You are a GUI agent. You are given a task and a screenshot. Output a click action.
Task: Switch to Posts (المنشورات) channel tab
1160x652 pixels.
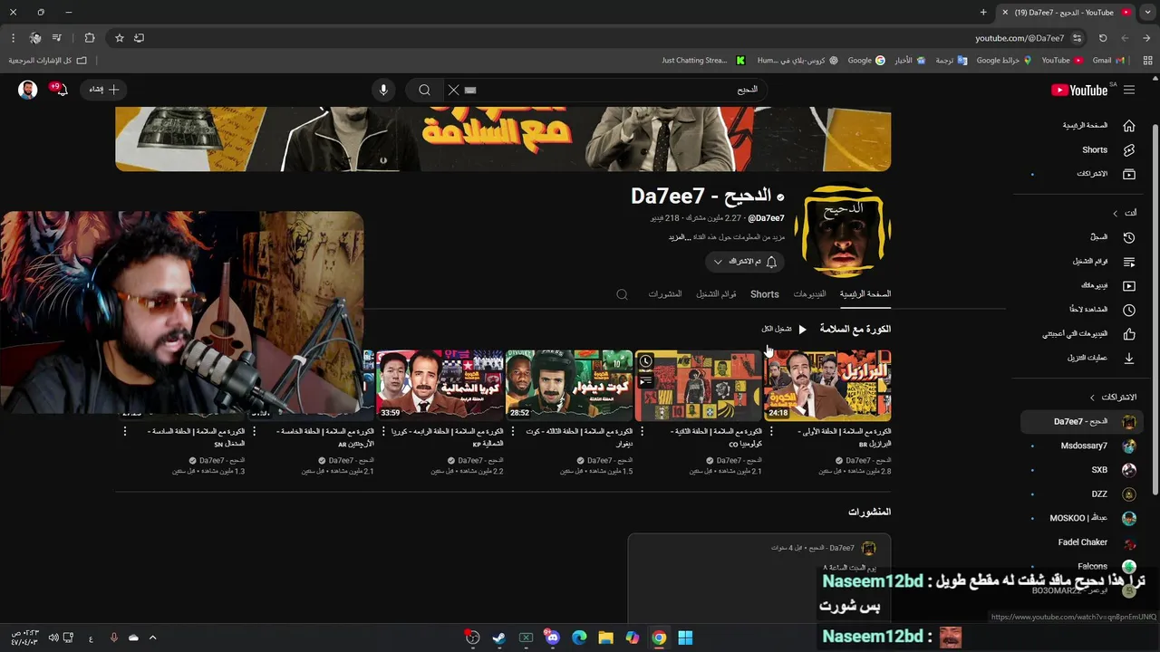(664, 294)
